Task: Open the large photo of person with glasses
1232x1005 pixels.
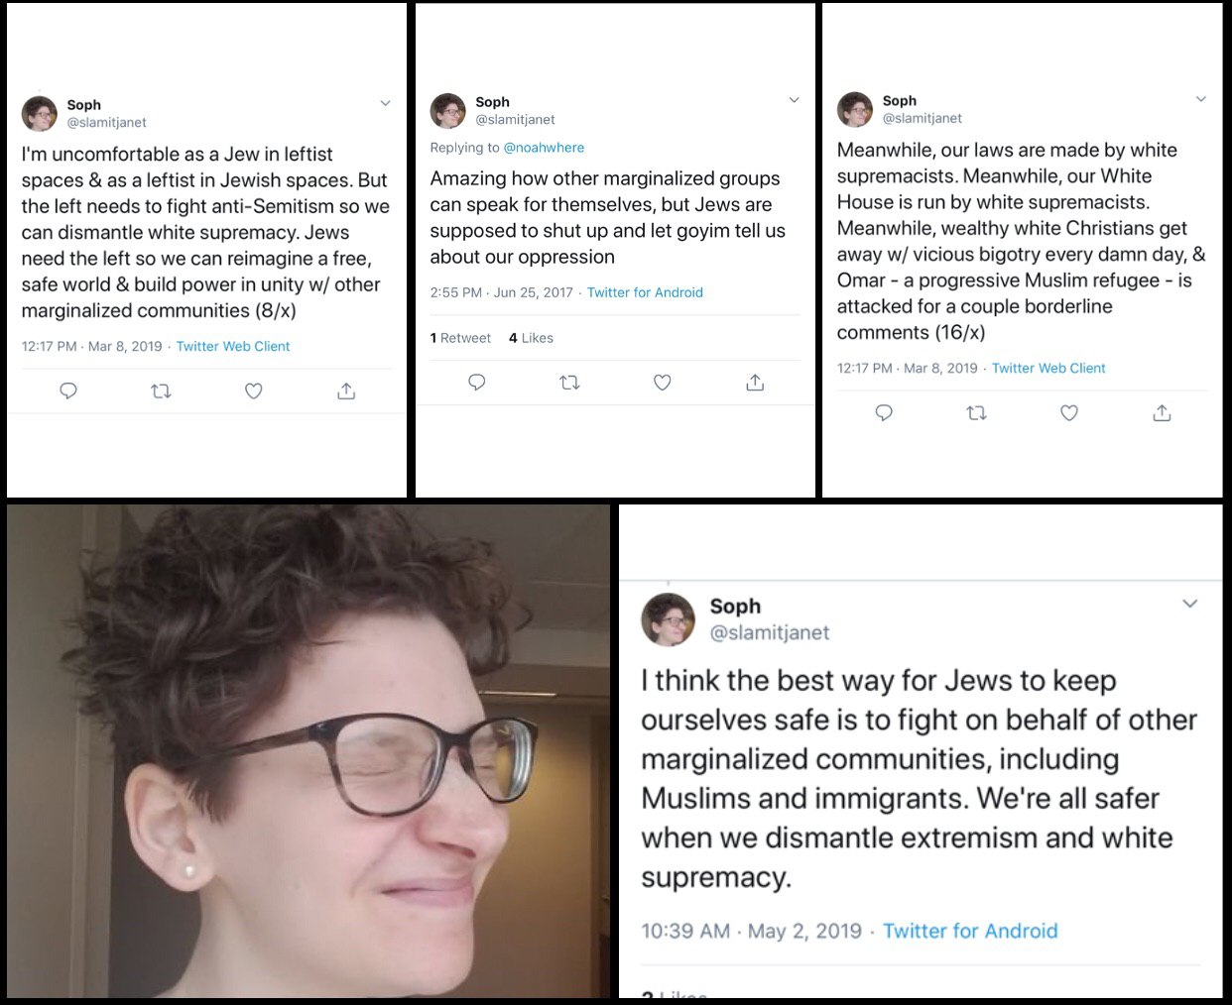Action: pos(308,751)
